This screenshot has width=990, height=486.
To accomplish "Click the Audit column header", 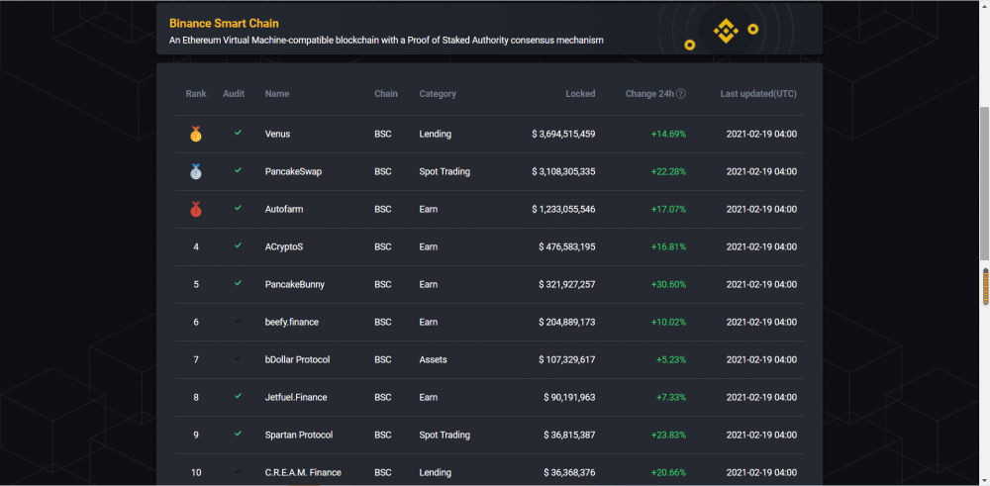I will (x=234, y=94).
